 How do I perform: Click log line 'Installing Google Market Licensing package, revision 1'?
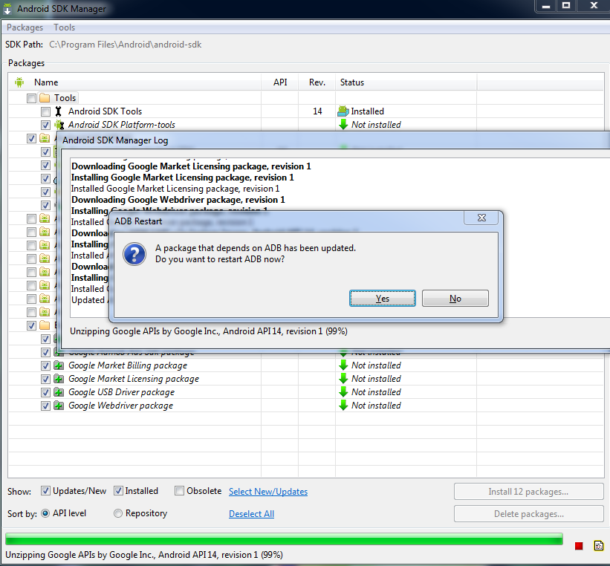pos(183,178)
